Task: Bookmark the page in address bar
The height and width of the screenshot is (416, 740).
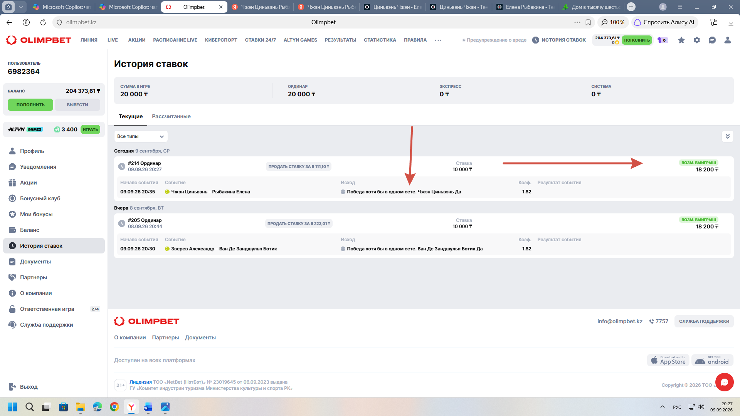Action: point(588,22)
